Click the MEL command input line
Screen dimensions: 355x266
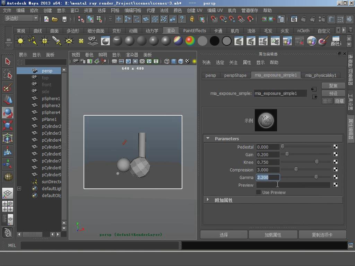99,246
